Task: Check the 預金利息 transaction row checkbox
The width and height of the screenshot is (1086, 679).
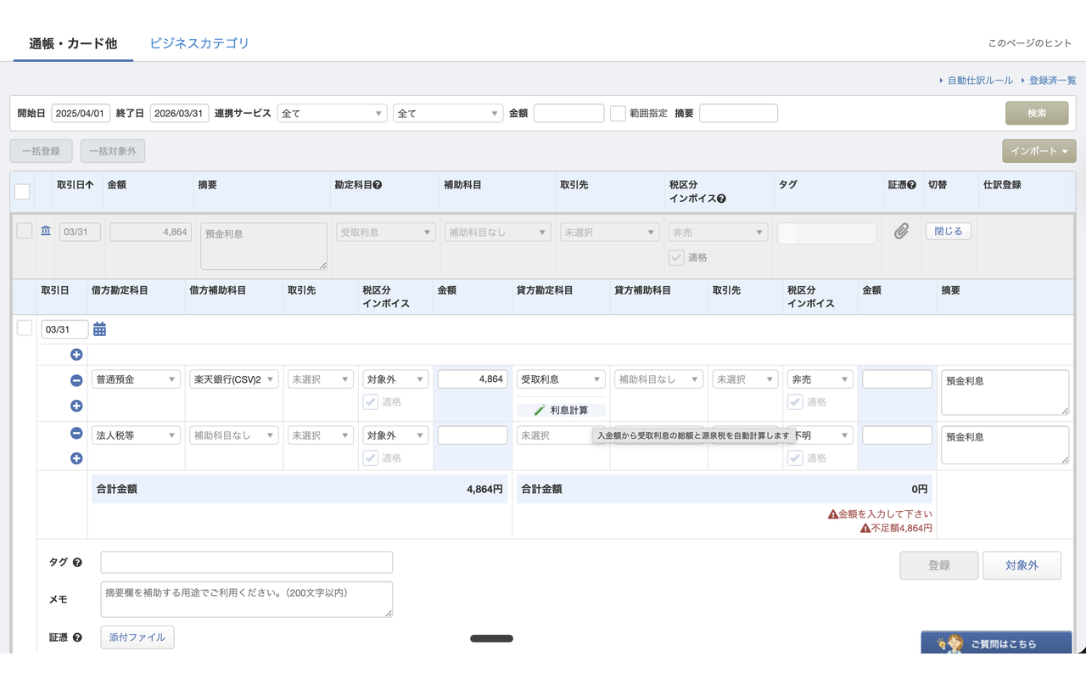Action: click(24, 231)
